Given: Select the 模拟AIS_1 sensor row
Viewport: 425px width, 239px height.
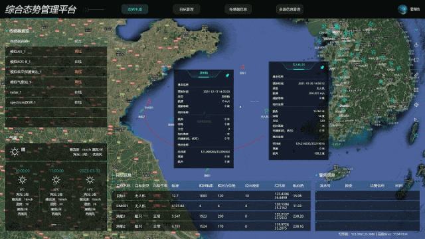Looking at the screenshot, I should [x=56, y=52].
